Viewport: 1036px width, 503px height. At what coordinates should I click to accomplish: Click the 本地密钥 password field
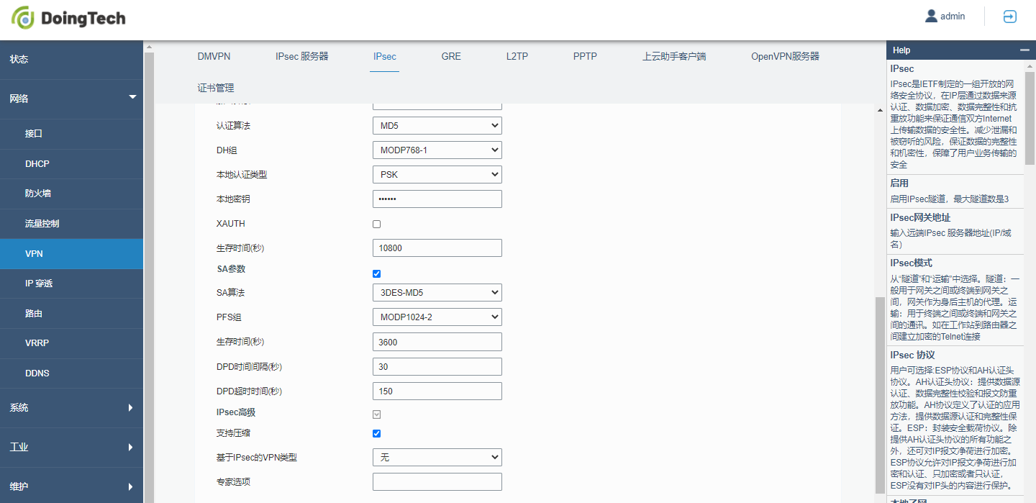click(437, 199)
